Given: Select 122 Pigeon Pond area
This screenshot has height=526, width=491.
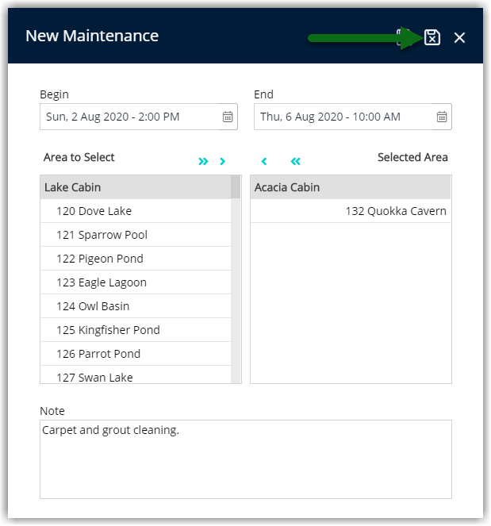Looking at the screenshot, I should (x=136, y=259).
